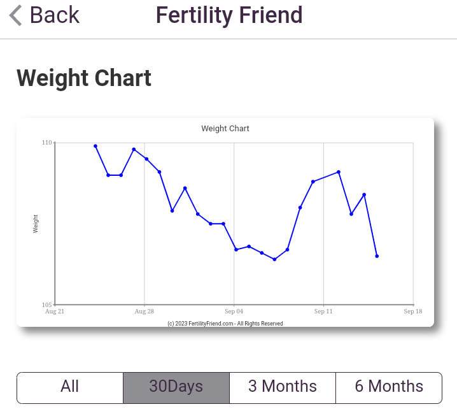The image size is (457, 416).
Task: Click the Aug 21 x-axis label
Action: pos(55,312)
